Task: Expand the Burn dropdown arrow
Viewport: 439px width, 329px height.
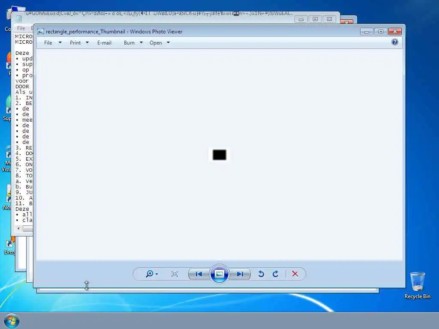Action: 141,43
